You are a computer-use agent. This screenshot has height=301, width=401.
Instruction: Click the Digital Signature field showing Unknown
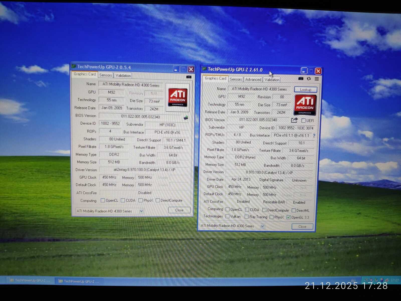click(299, 180)
